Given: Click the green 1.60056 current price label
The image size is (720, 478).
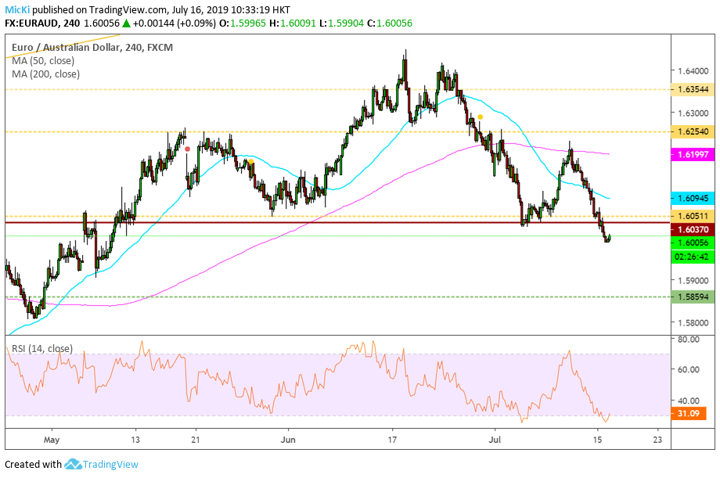Looking at the screenshot, I should coord(693,243).
